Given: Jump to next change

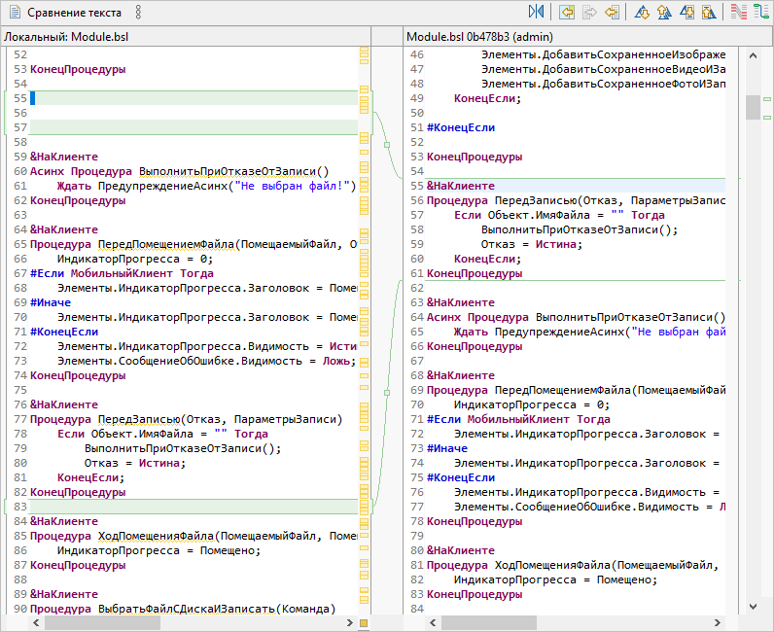Looking at the screenshot, I should pyautogui.click(x=686, y=13).
